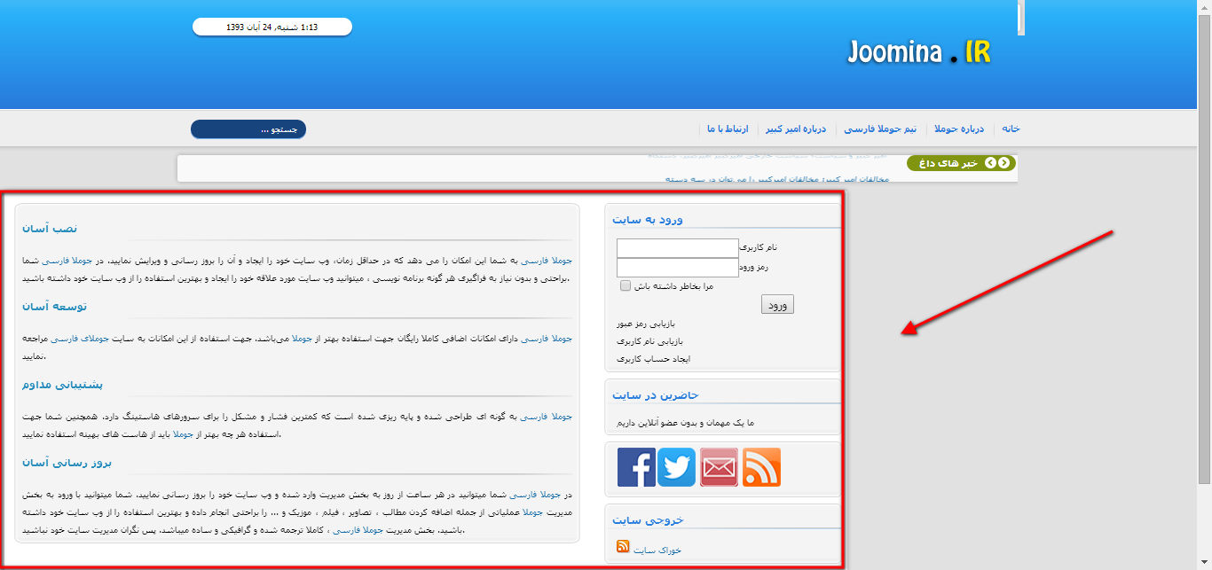
Task: Open the ارتباط با ما contact menu item
Action: coord(728,129)
